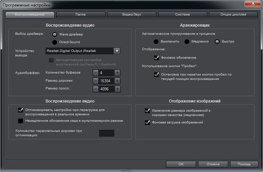Click the parallel tracks count field

coord(107,133)
